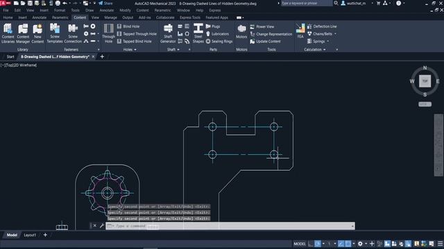Add a new layout with plus
The width and height of the screenshot is (444, 249).
(x=45, y=235)
